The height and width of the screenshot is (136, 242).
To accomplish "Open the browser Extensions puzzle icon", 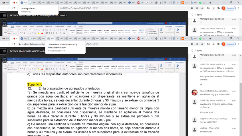I will pyautogui.click(x=218, y=44).
